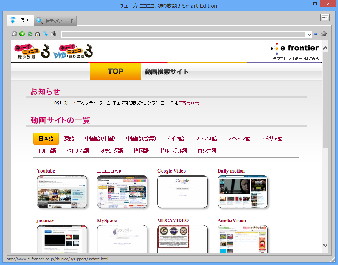Select the イタリア語 language tab
The width and height of the screenshot is (338, 265).
click(272, 139)
